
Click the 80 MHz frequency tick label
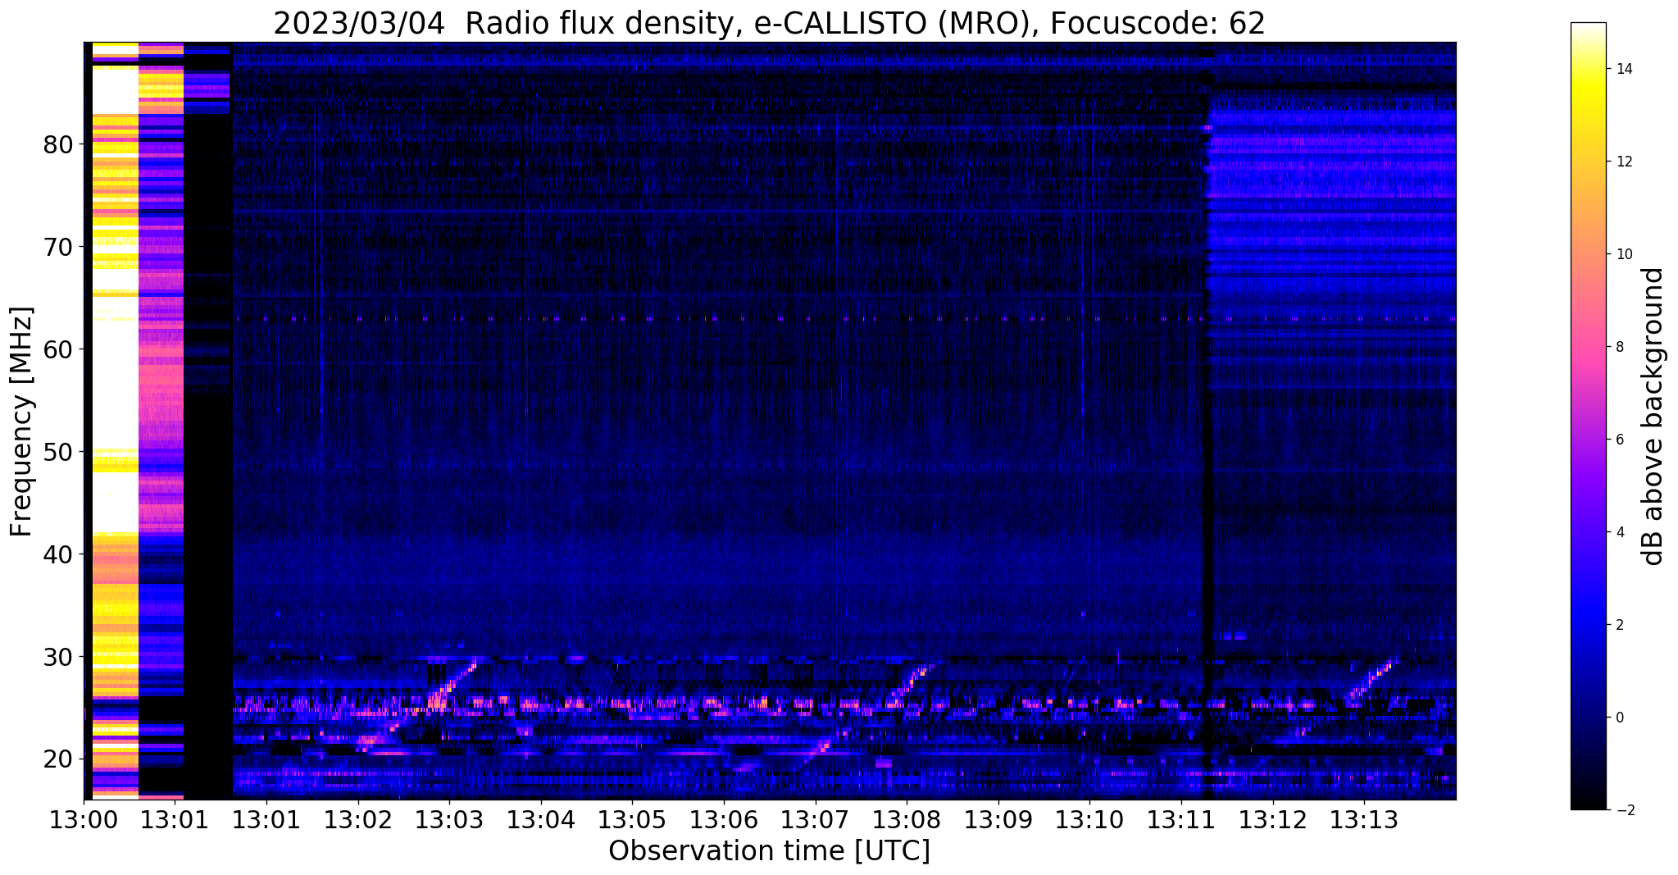click(58, 144)
